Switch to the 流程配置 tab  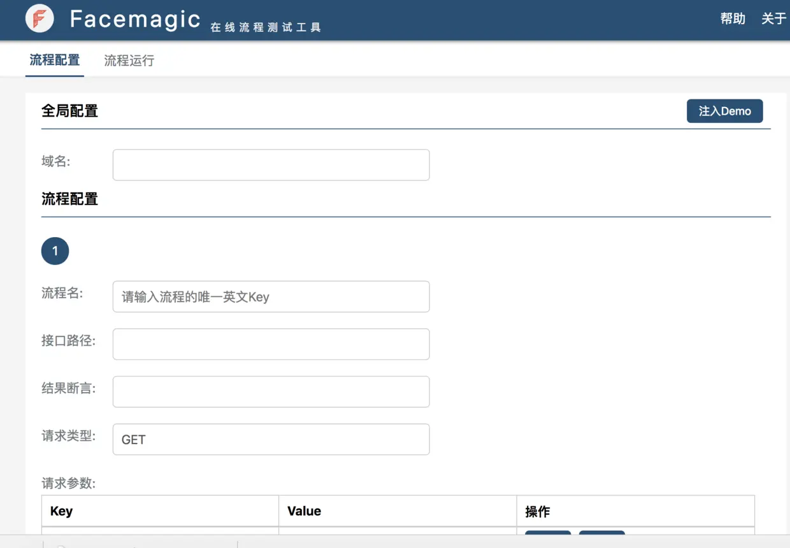[x=55, y=61]
